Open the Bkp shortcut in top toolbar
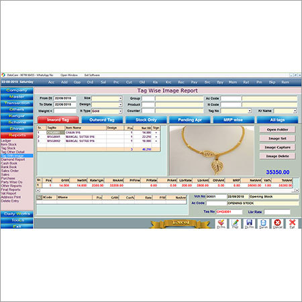Viewport: 302px width, 302px height. point(272,82)
